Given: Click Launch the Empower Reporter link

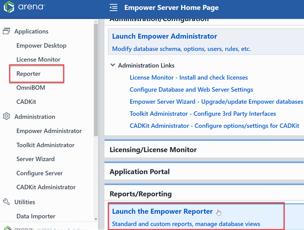Looking at the screenshot, I should pos(163,211).
